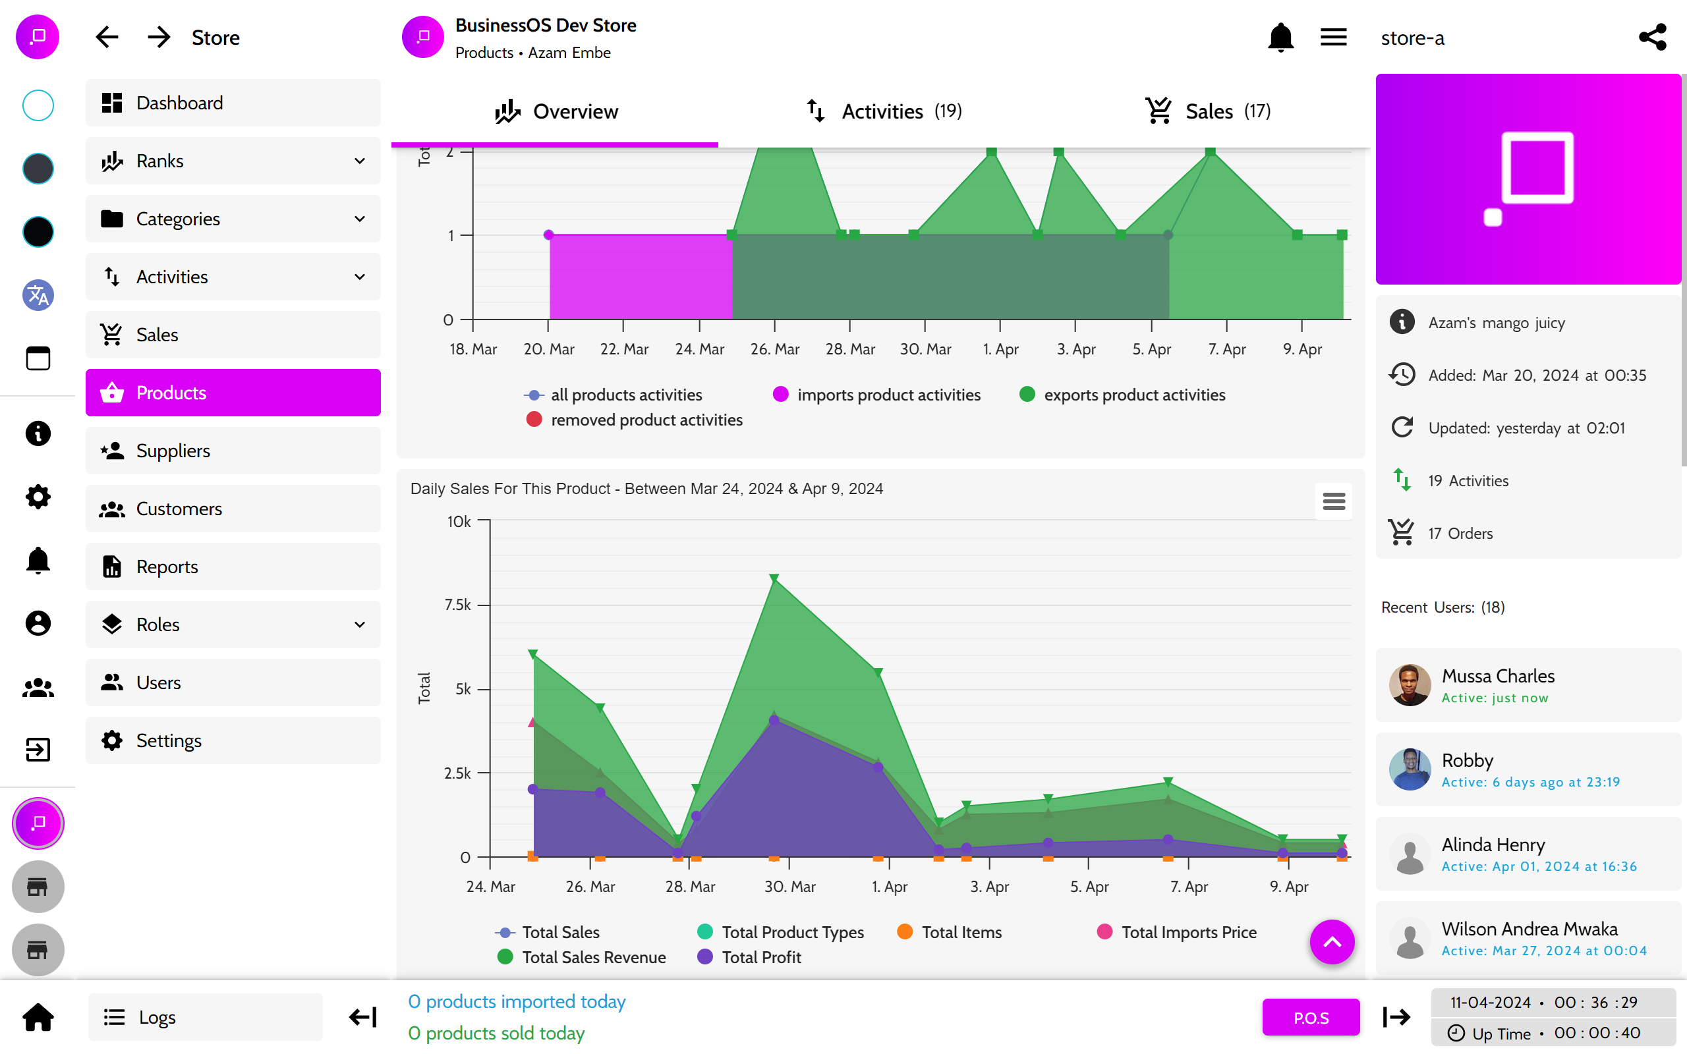Collapse sidebar with the left arrow-bar icon
This screenshot has width=1687, height=1054.
pos(362,1017)
